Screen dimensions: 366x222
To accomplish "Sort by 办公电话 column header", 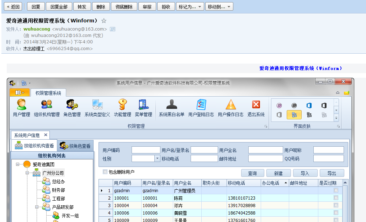I will 275,183.
